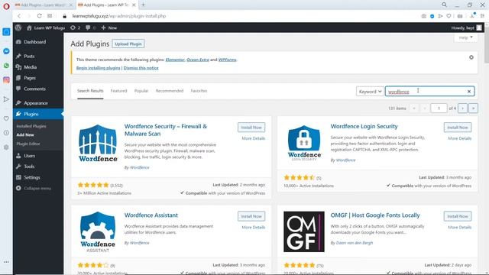Open Opera sidebar settings gear
This screenshot has height=275, width=489.
click(6, 147)
